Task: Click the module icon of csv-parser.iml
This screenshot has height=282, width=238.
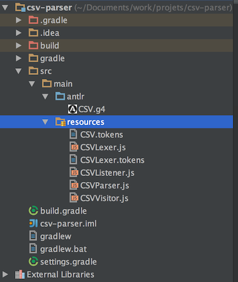Action: point(34,223)
